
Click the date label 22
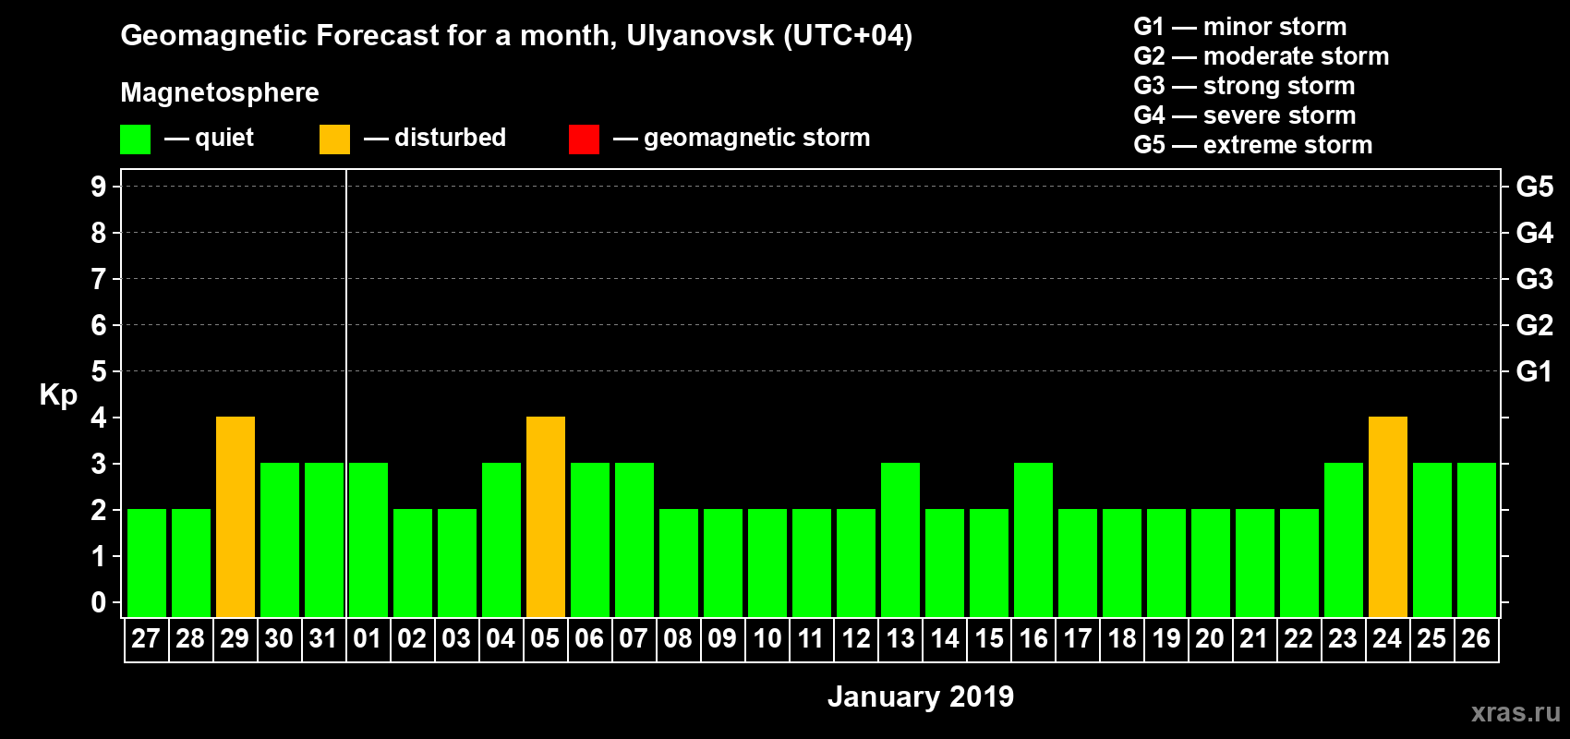1298,639
